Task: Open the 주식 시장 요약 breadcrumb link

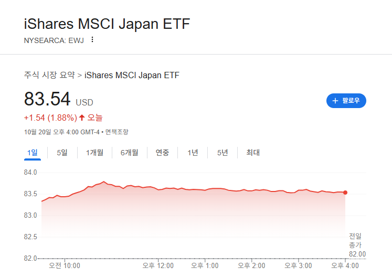Action: [x=49, y=75]
